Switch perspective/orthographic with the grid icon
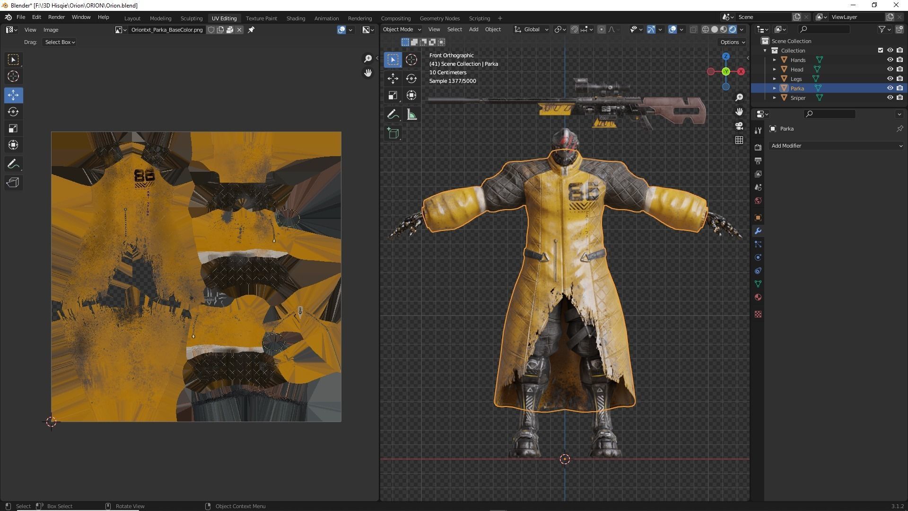Screen dimensions: 908x511 (x=739, y=140)
